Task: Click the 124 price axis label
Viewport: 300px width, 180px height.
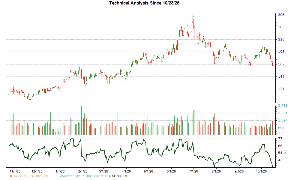Action: 281,89
